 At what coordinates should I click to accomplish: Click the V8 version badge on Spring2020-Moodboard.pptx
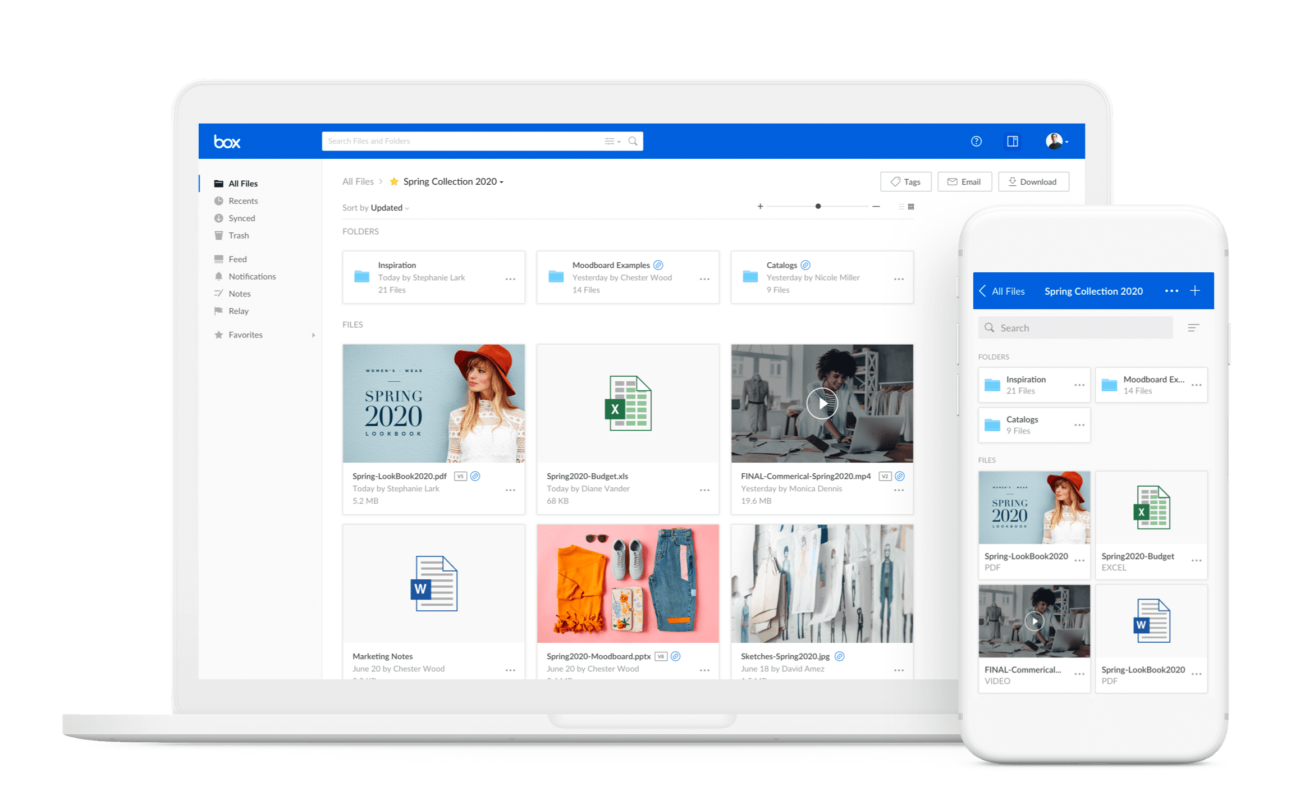661,656
